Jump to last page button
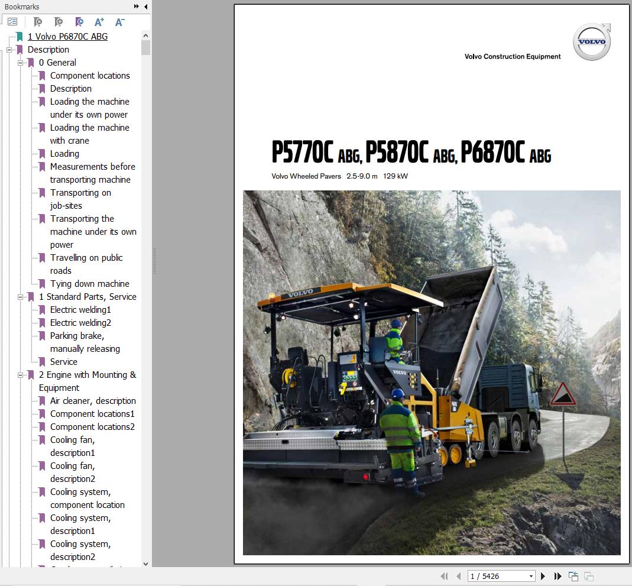The image size is (632, 586). (558, 577)
